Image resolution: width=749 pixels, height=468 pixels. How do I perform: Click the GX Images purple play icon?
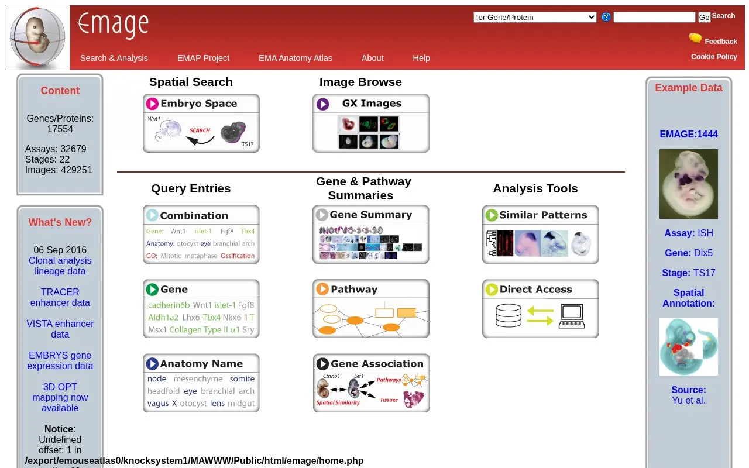pos(322,104)
